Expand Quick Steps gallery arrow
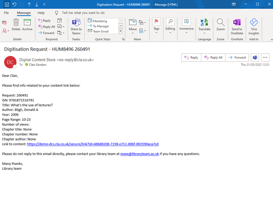This screenshot has width=273, height=198. pyautogui.click(x=121, y=31)
